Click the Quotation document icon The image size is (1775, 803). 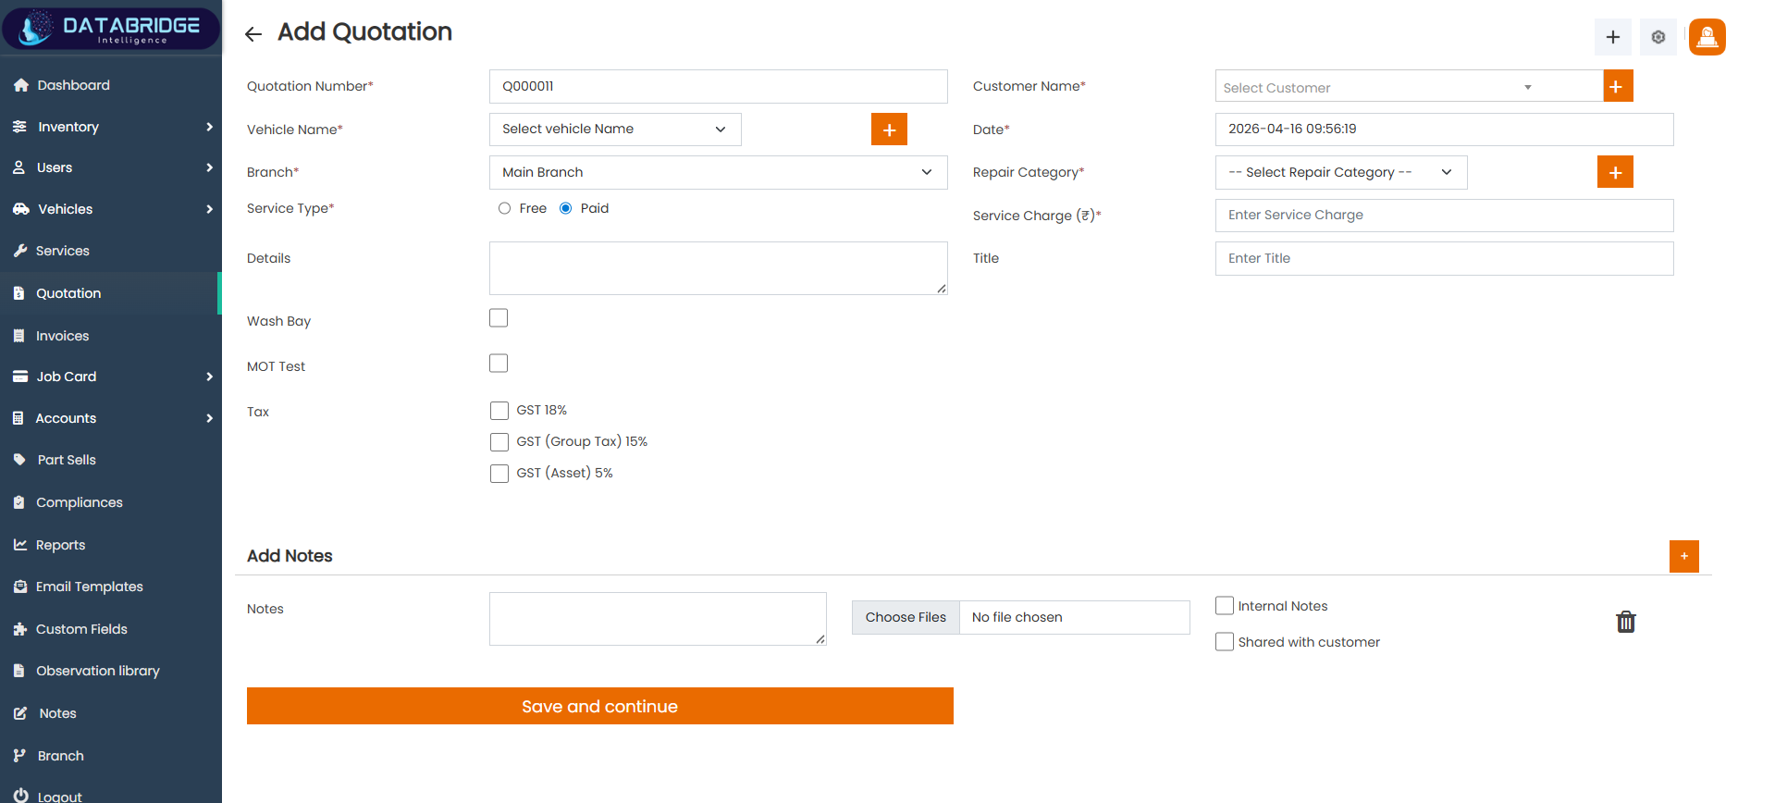(18, 293)
